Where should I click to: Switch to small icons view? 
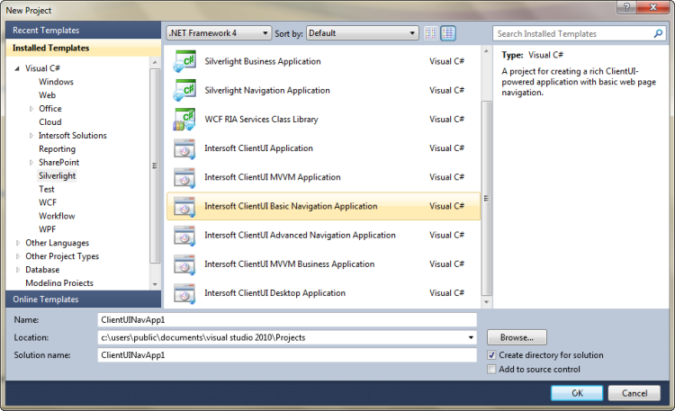(x=430, y=33)
